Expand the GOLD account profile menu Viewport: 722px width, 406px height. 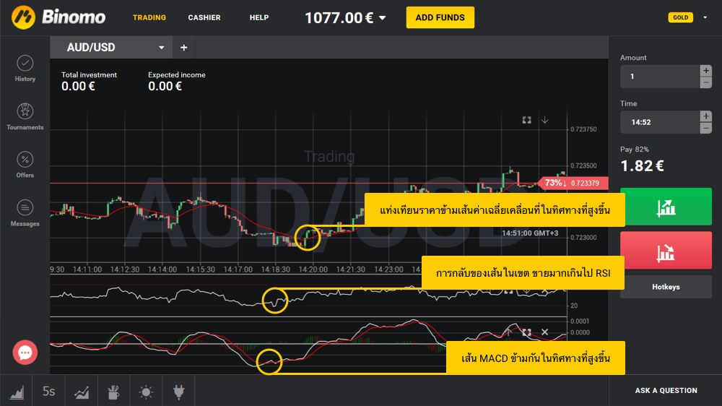coord(705,17)
